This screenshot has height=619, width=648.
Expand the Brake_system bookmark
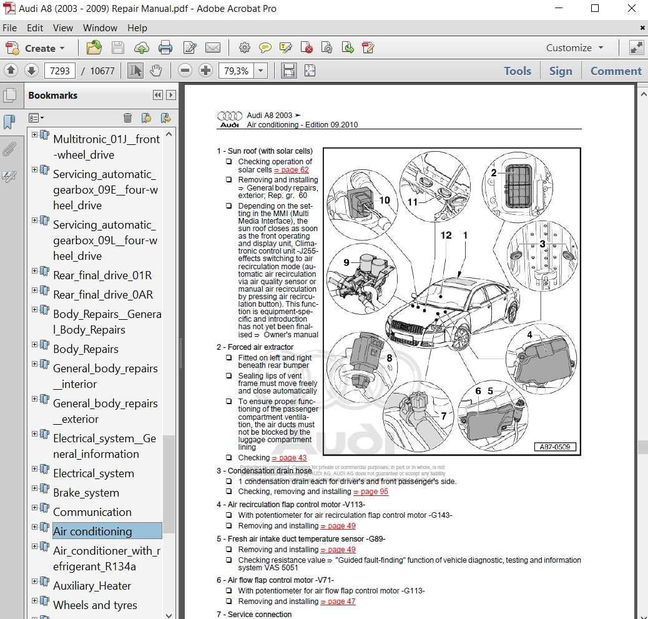[x=35, y=488]
